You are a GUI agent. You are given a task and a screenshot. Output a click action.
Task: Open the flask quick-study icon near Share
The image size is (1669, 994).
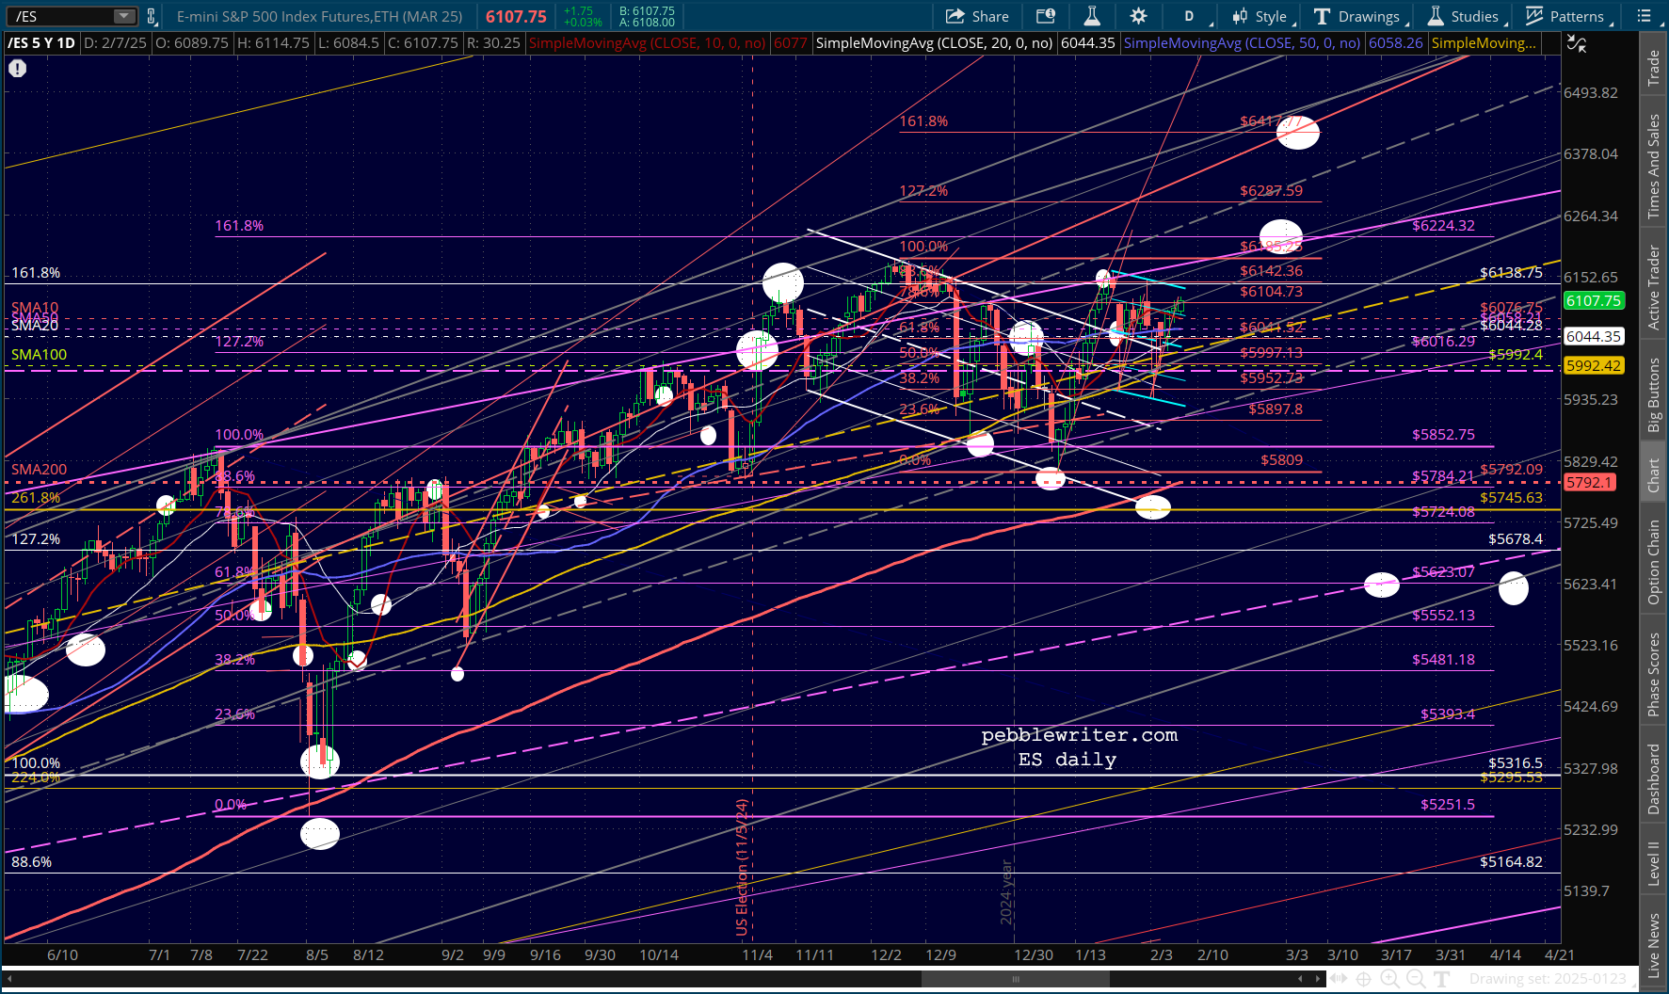(x=1092, y=16)
